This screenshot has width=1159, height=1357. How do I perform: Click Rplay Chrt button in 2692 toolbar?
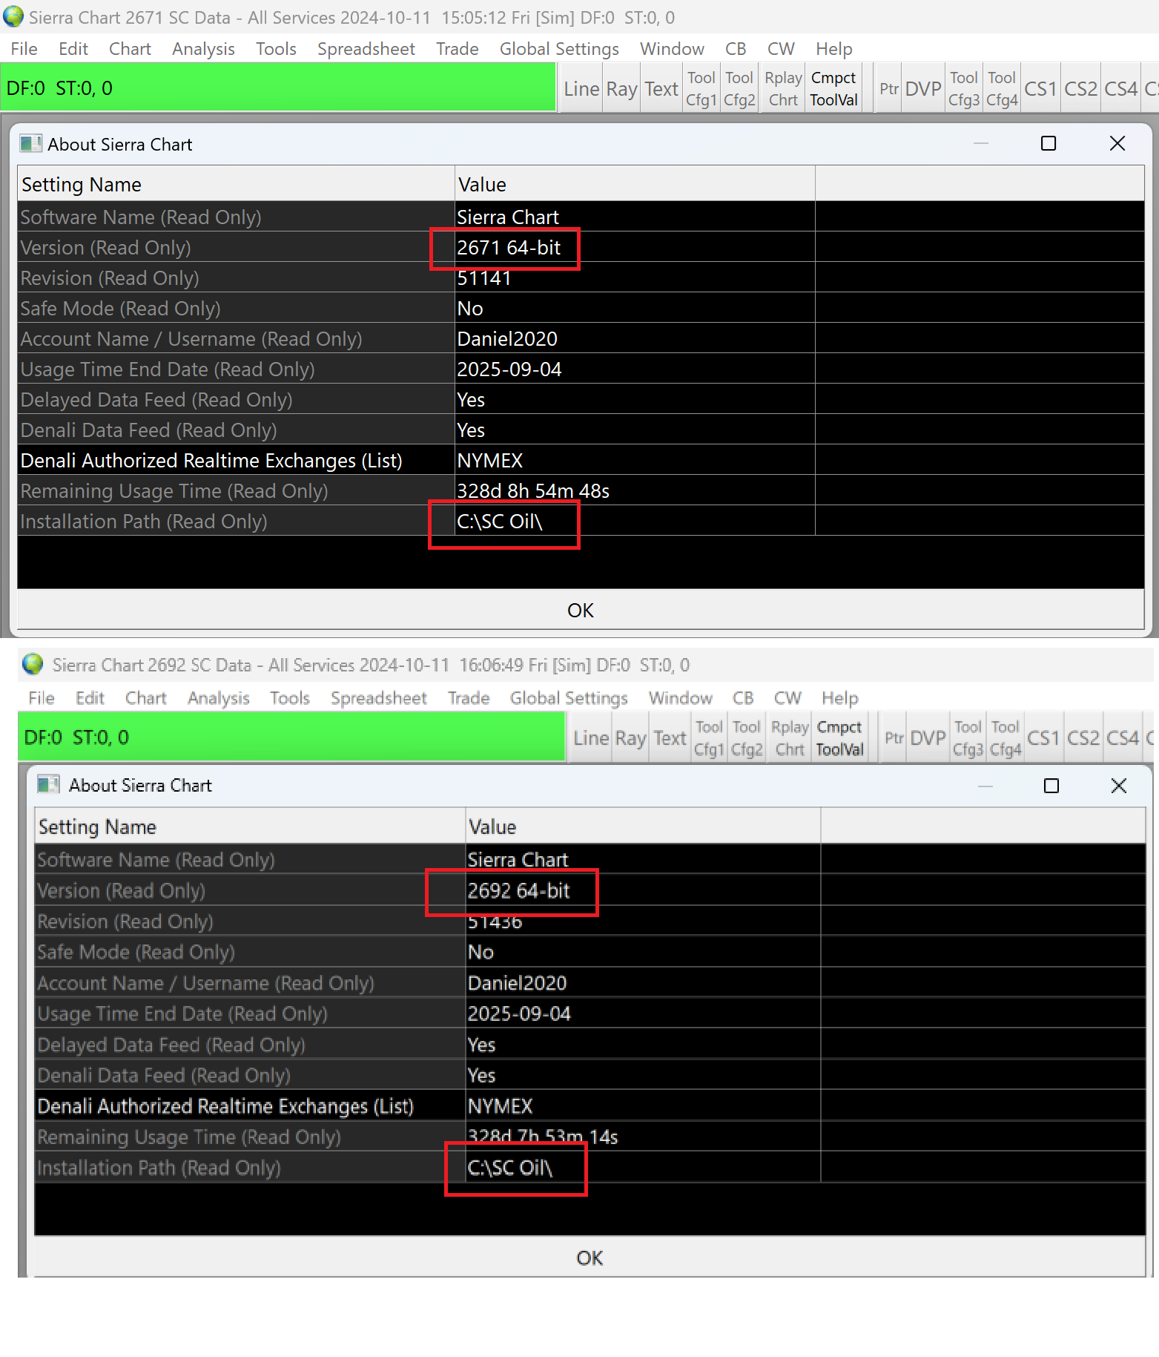coord(790,738)
